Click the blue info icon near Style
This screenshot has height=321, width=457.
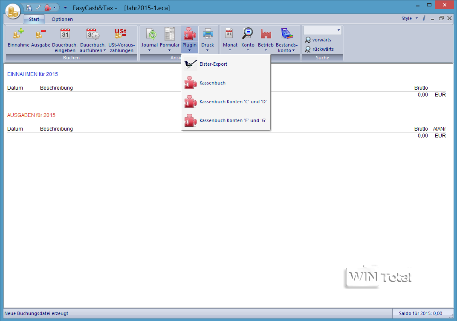(x=424, y=18)
